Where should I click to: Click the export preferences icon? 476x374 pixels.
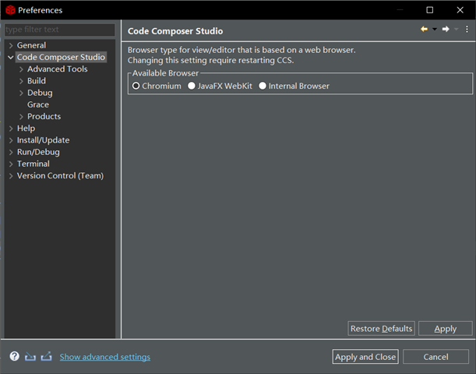(x=46, y=357)
